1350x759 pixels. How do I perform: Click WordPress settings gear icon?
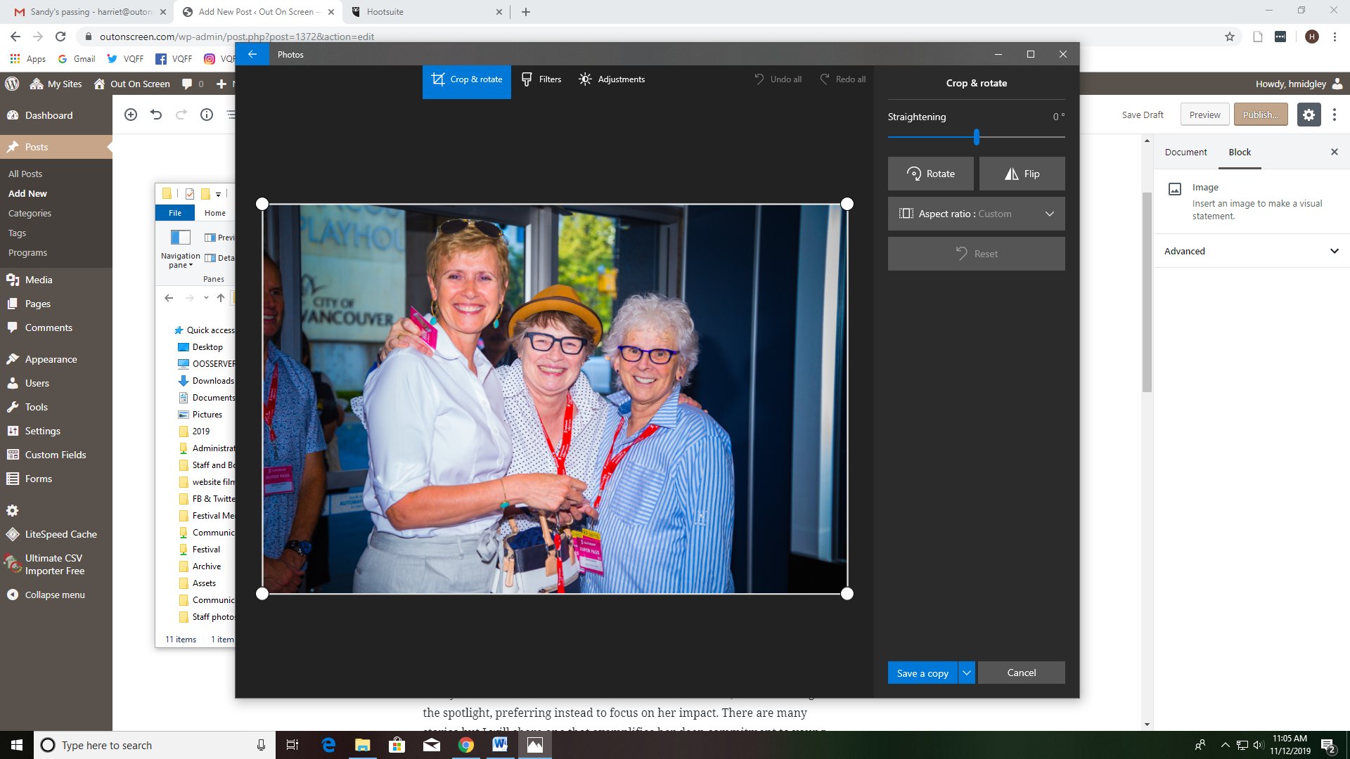[x=1309, y=115]
